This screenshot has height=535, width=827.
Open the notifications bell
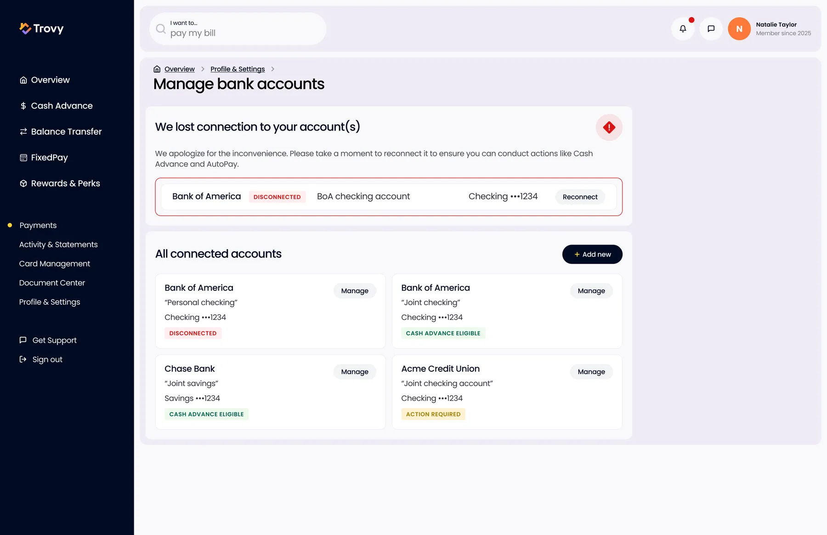(x=683, y=28)
